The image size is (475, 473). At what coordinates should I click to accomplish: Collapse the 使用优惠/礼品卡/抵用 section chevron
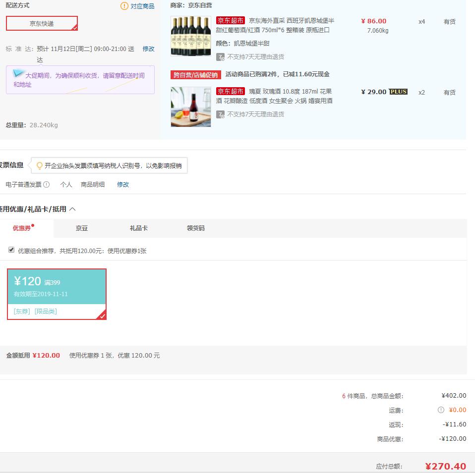72,209
